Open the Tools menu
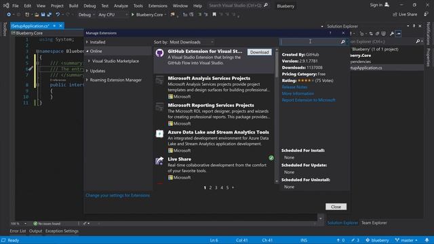Viewport: 434px width, 244px height. (138, 5)
